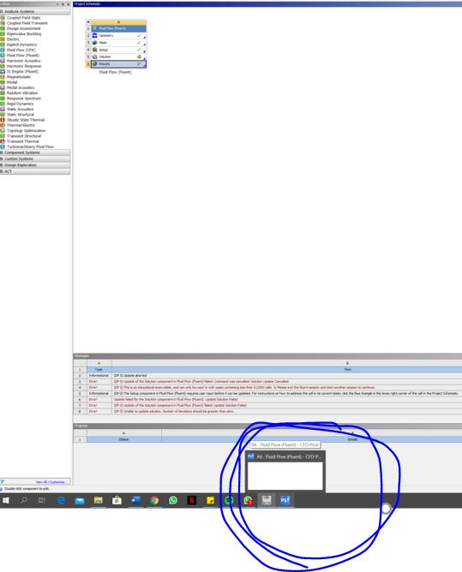The height and width of the screenshot is (572, 462).
Task: Select the Design Assessment system icon
Action: click(x=3, y=28)
